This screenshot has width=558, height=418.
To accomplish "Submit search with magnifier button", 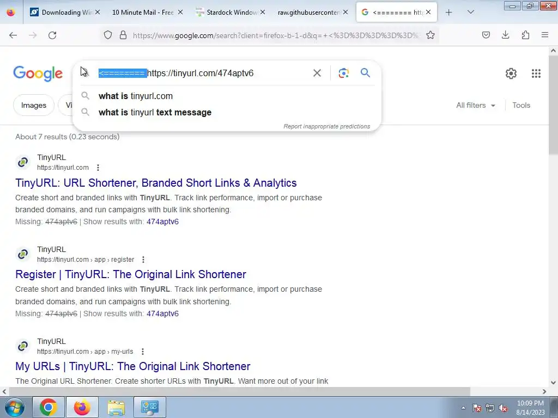I will point(365,73).
